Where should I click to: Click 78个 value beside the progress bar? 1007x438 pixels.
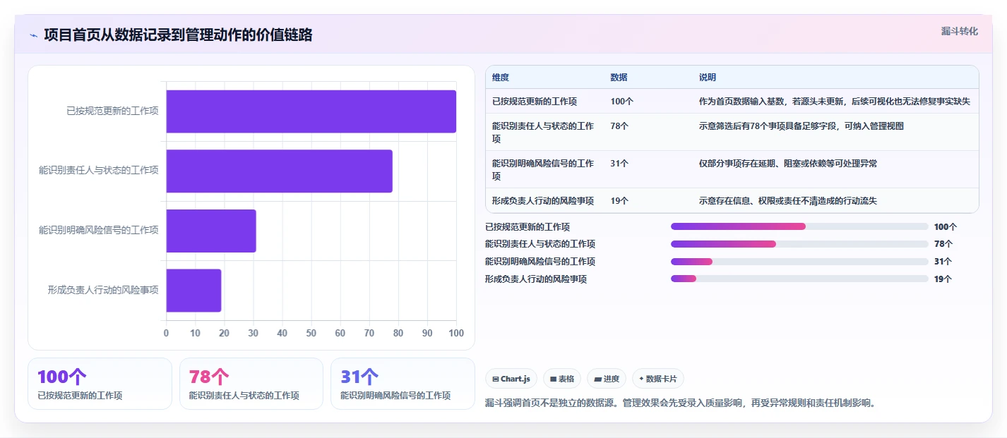[943, 244]
